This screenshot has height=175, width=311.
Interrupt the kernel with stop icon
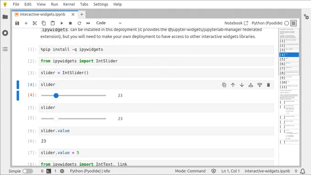pyautogui.click(x=70, y=23)
